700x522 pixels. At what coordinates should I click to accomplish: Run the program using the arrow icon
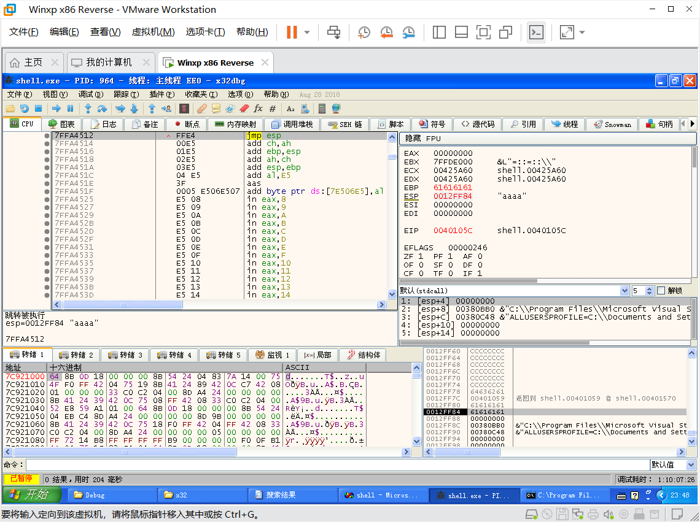56,109
